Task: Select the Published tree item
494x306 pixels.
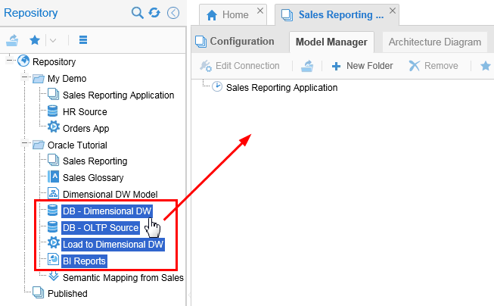Action: pyautogui.click(x=67, y=293)
